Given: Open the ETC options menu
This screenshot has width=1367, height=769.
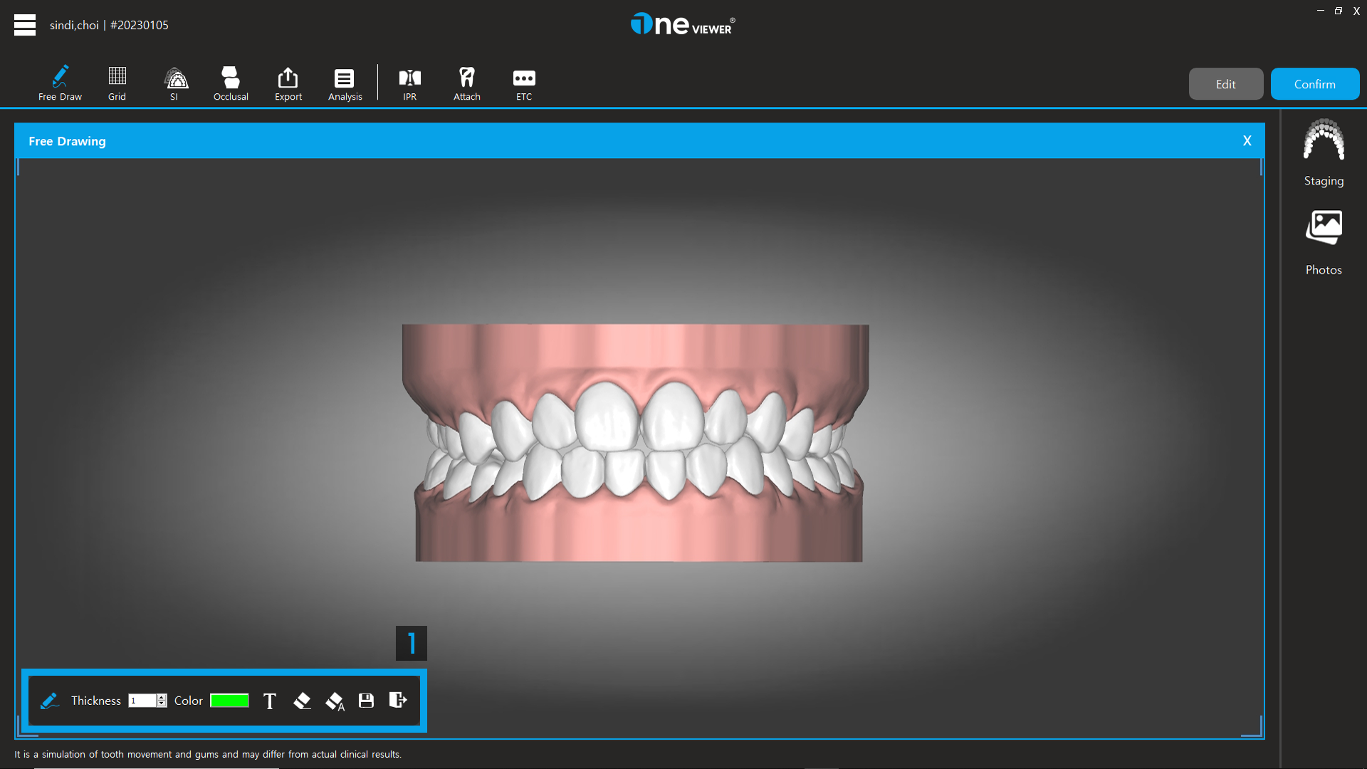Looking at the screenshot, I should pyautogui.click(x=523, y=82).
